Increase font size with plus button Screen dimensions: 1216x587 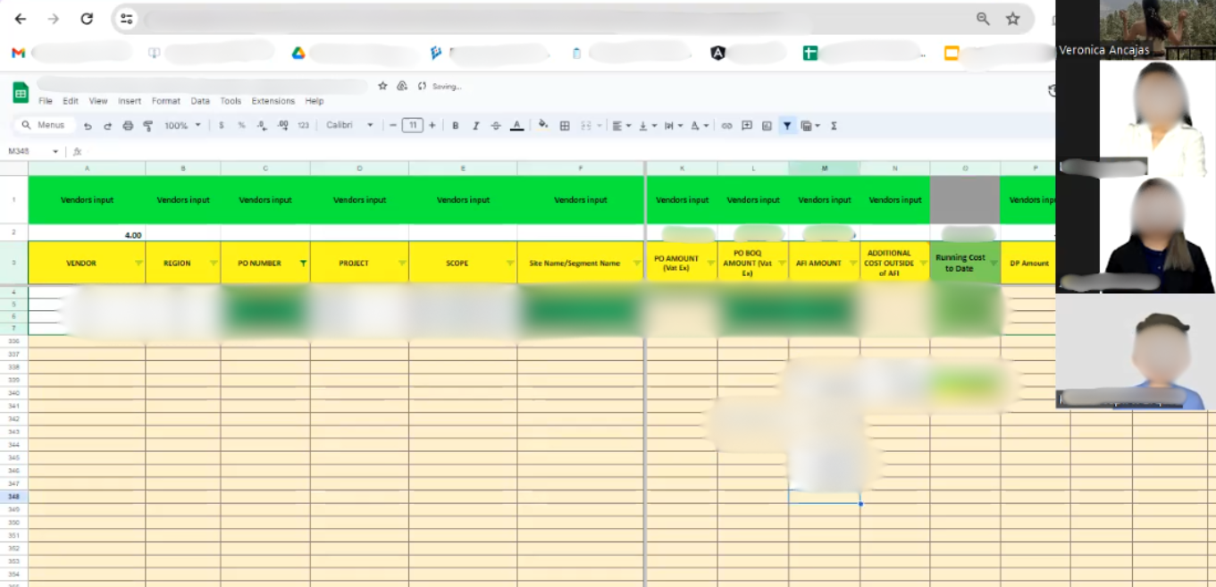tap(432, 126)
